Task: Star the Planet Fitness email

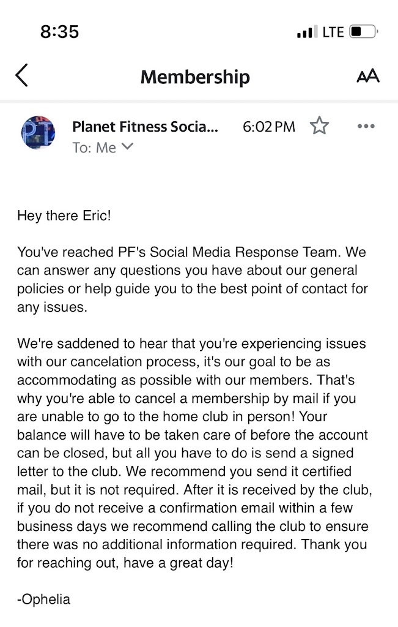Action: (319, 126)
